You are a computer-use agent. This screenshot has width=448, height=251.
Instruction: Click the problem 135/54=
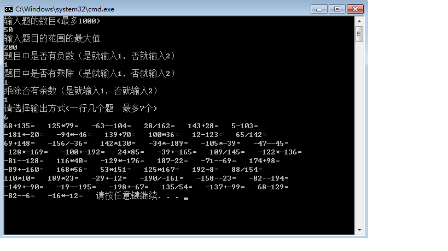click(x=177, y=187)
